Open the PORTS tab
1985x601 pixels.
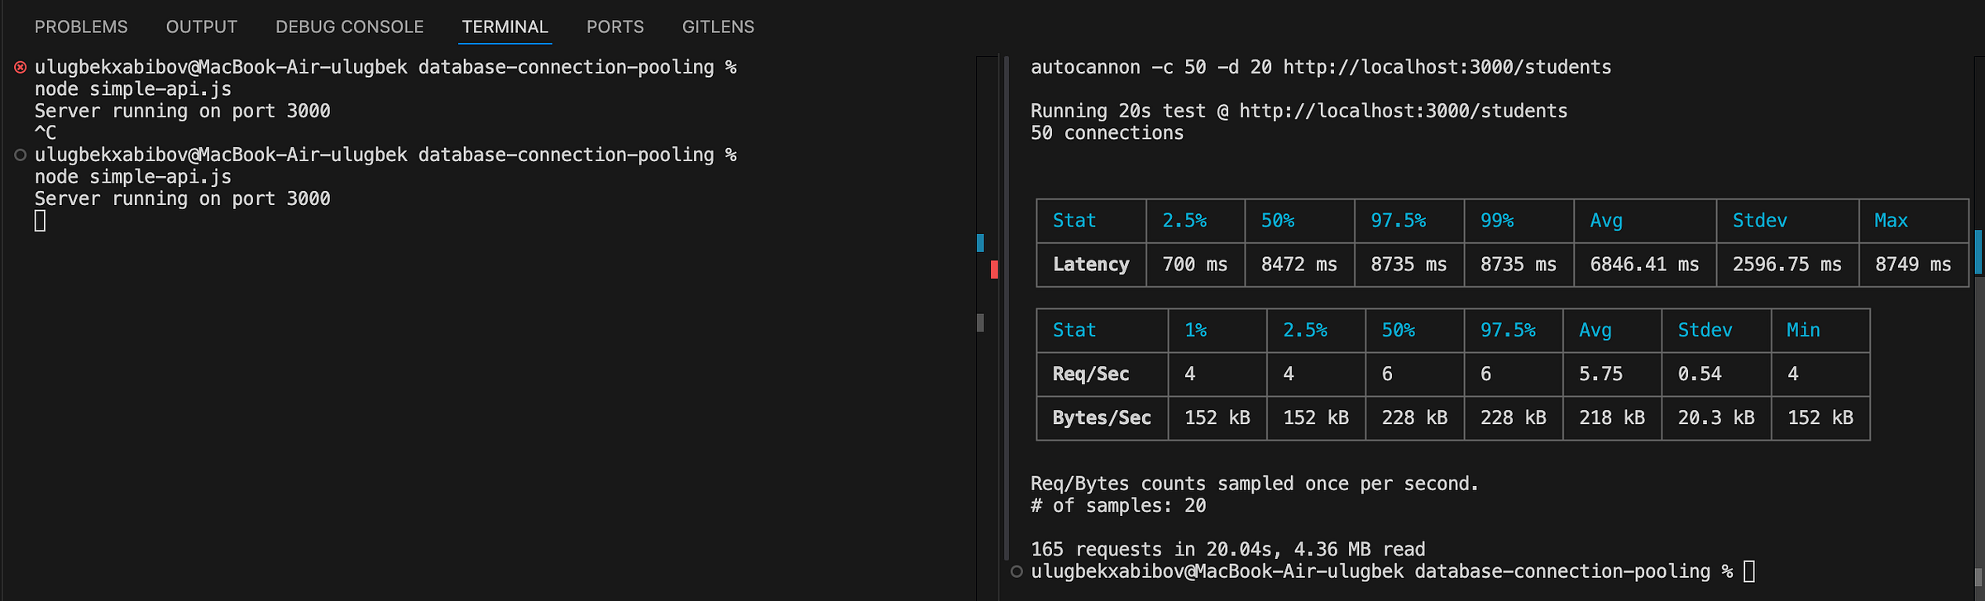(x=615, y=26)
